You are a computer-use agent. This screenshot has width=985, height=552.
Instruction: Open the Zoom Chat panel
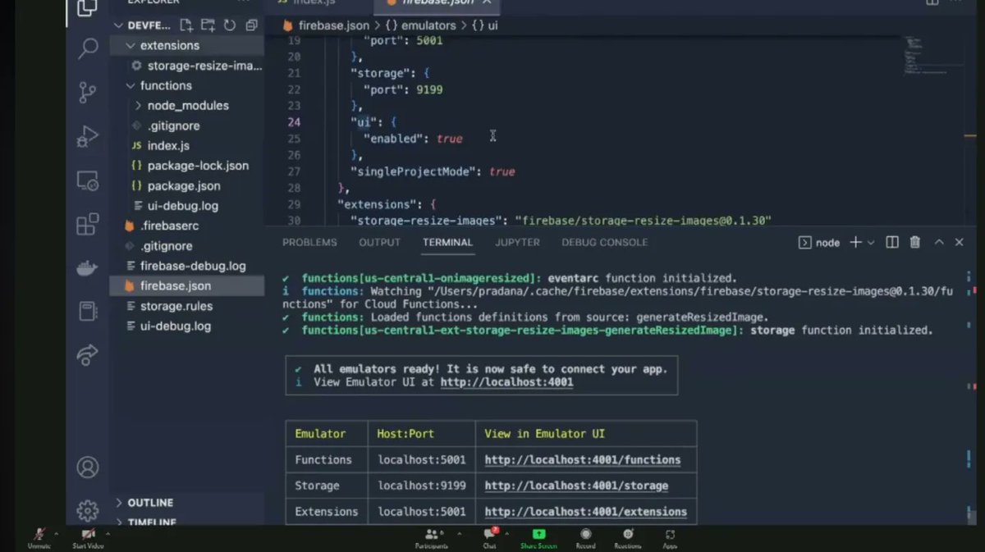click(489, 537)
